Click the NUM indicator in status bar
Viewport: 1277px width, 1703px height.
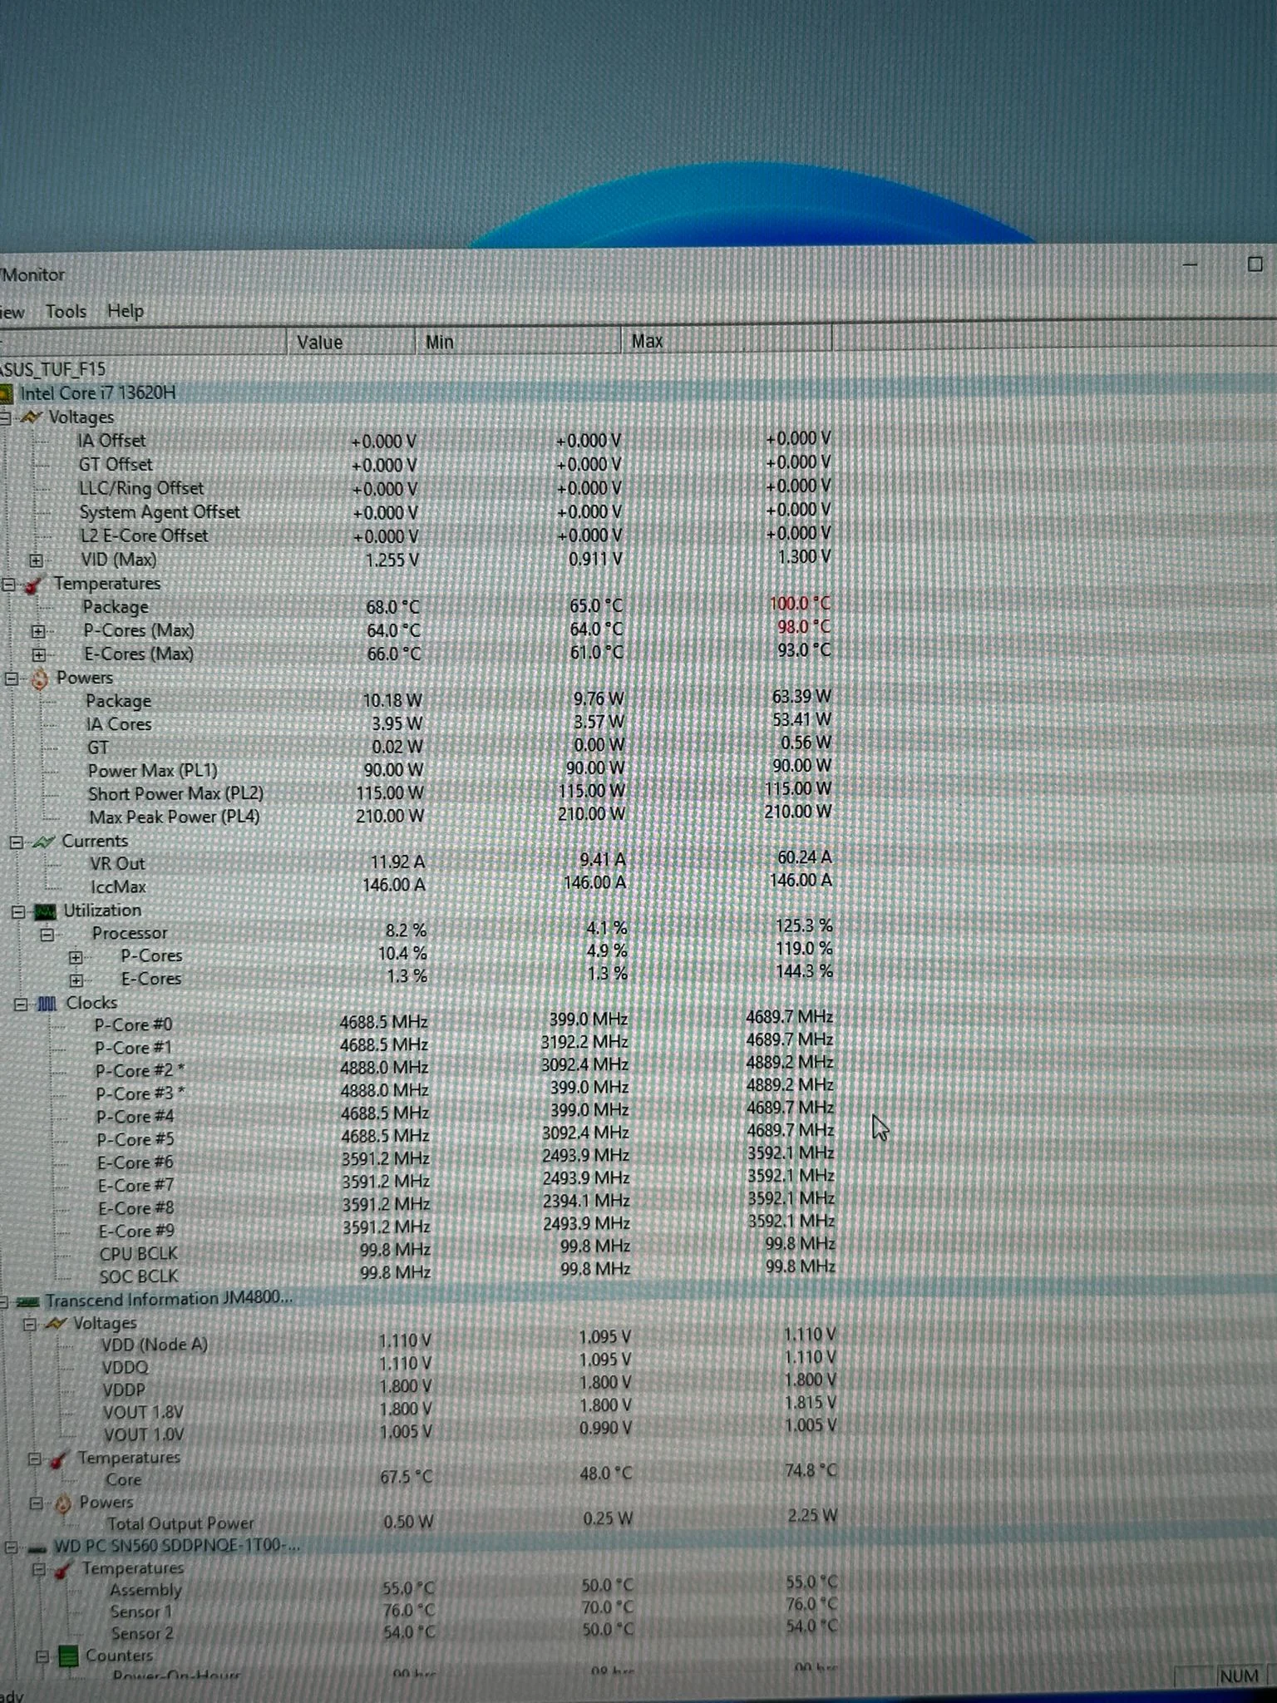[1239, 1676]
